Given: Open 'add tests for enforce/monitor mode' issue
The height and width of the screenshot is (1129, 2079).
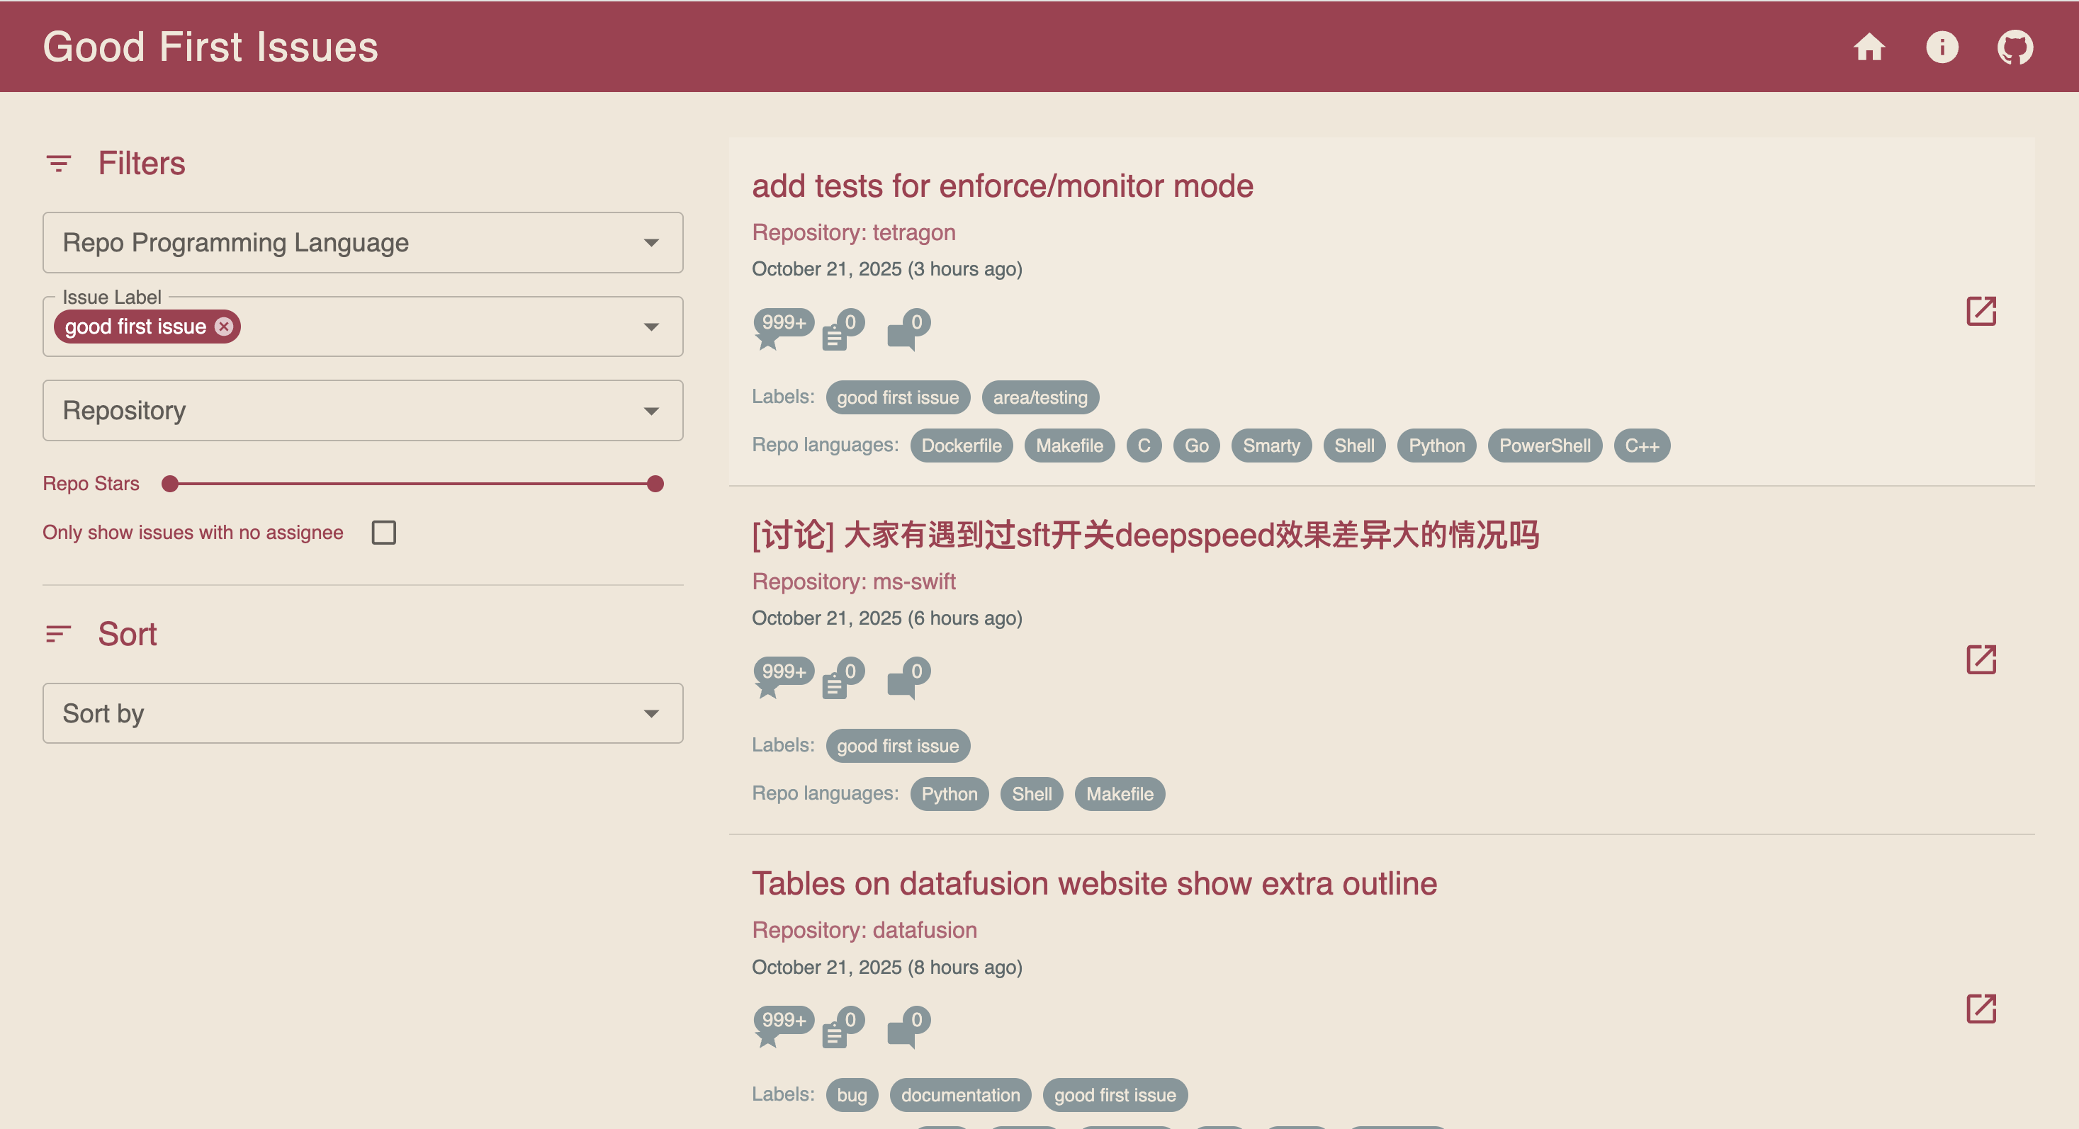Looking at the screenshot, I should (1001, 186).
